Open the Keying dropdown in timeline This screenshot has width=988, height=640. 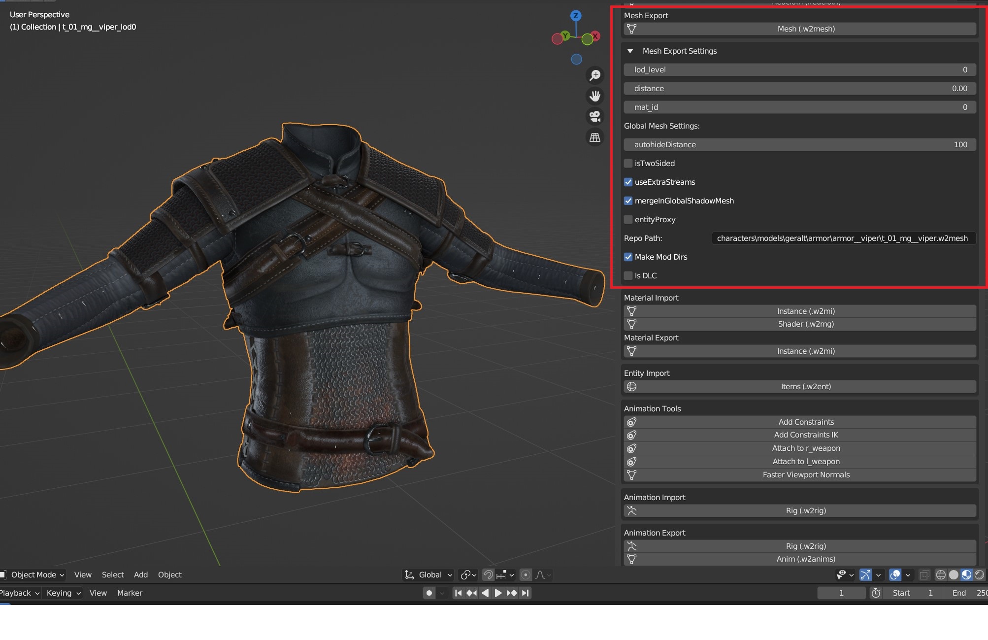pyautogui.click(x=64, y=593)
